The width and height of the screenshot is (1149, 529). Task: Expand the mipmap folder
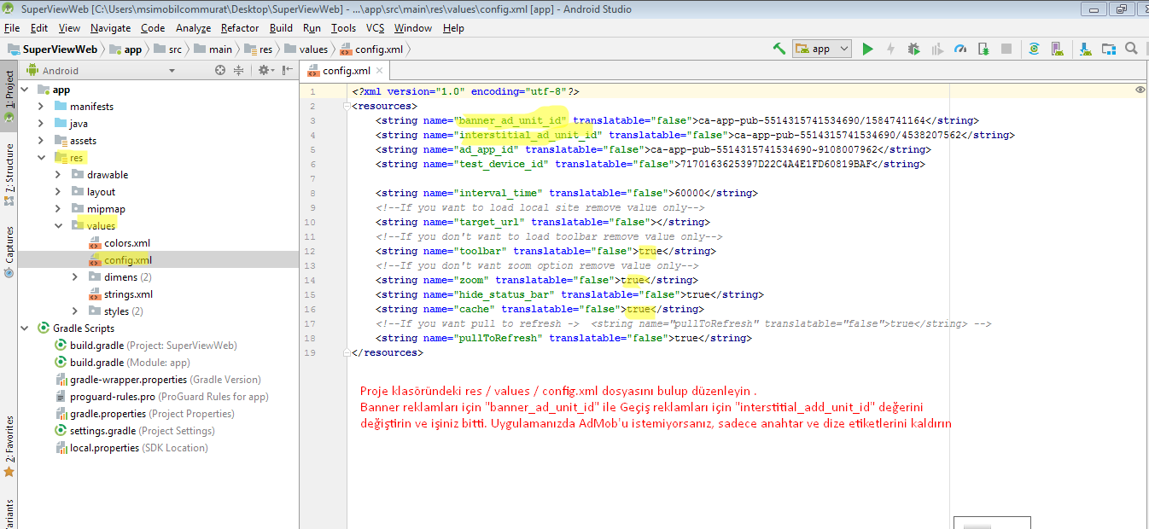click(x=58, y=209)
